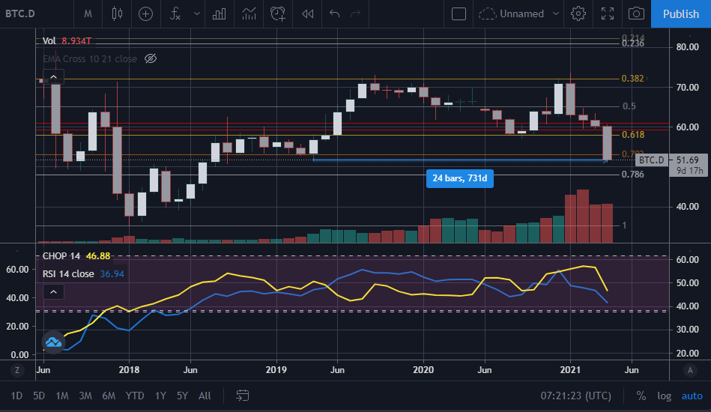Undo the last chart action
This screenshot has width=711, height=412.
point(335,13)
